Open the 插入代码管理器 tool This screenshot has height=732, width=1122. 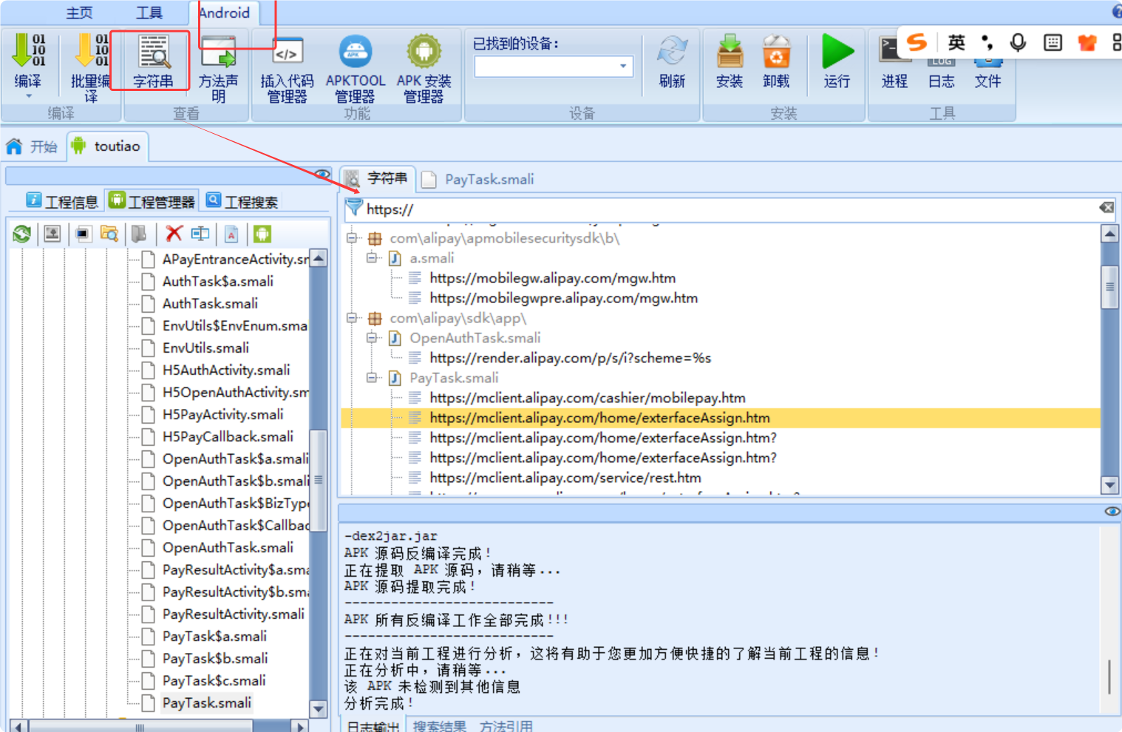[x=287, y=69]
